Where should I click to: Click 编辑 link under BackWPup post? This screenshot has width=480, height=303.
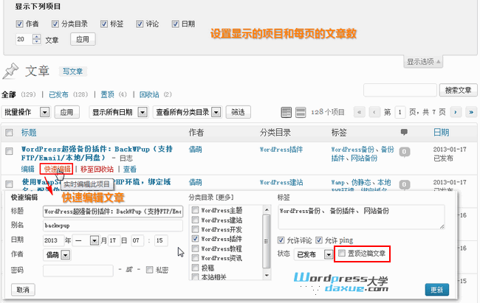click(x=27, y=169)
